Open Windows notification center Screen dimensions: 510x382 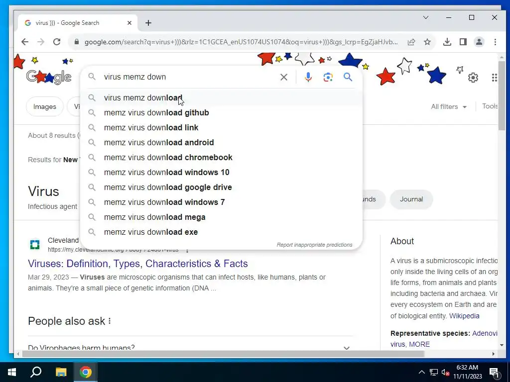coord(494,372)
